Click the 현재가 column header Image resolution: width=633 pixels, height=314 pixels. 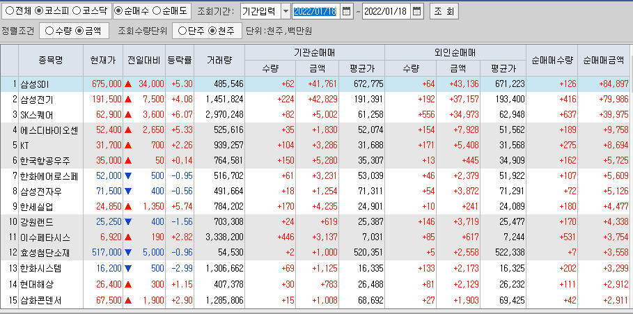coord(103,61)
